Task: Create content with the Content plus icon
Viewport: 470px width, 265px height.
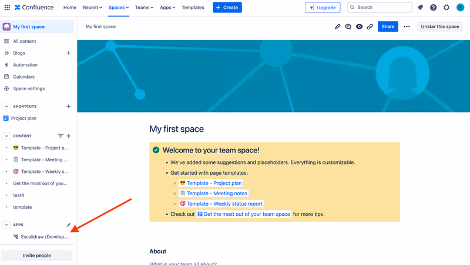Action: click(69, 136)
